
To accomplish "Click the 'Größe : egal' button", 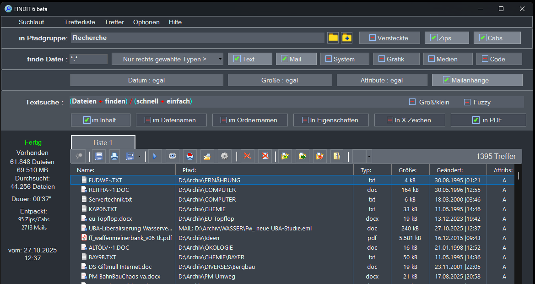I will (x=280, y=80).
